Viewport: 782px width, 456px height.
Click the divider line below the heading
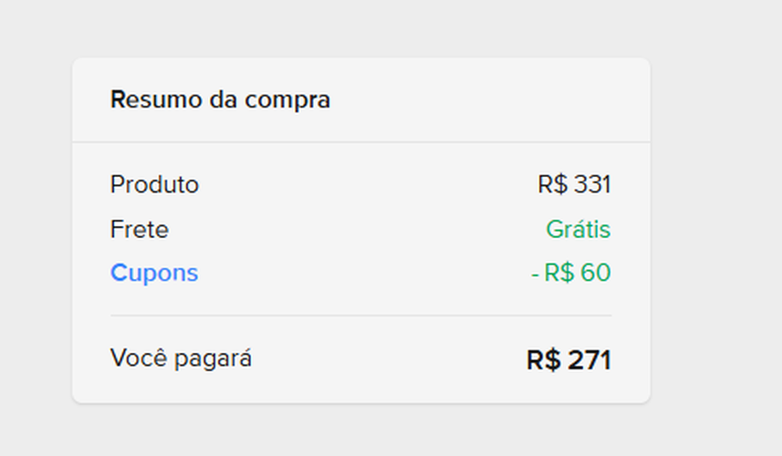[x=361, y=142]
